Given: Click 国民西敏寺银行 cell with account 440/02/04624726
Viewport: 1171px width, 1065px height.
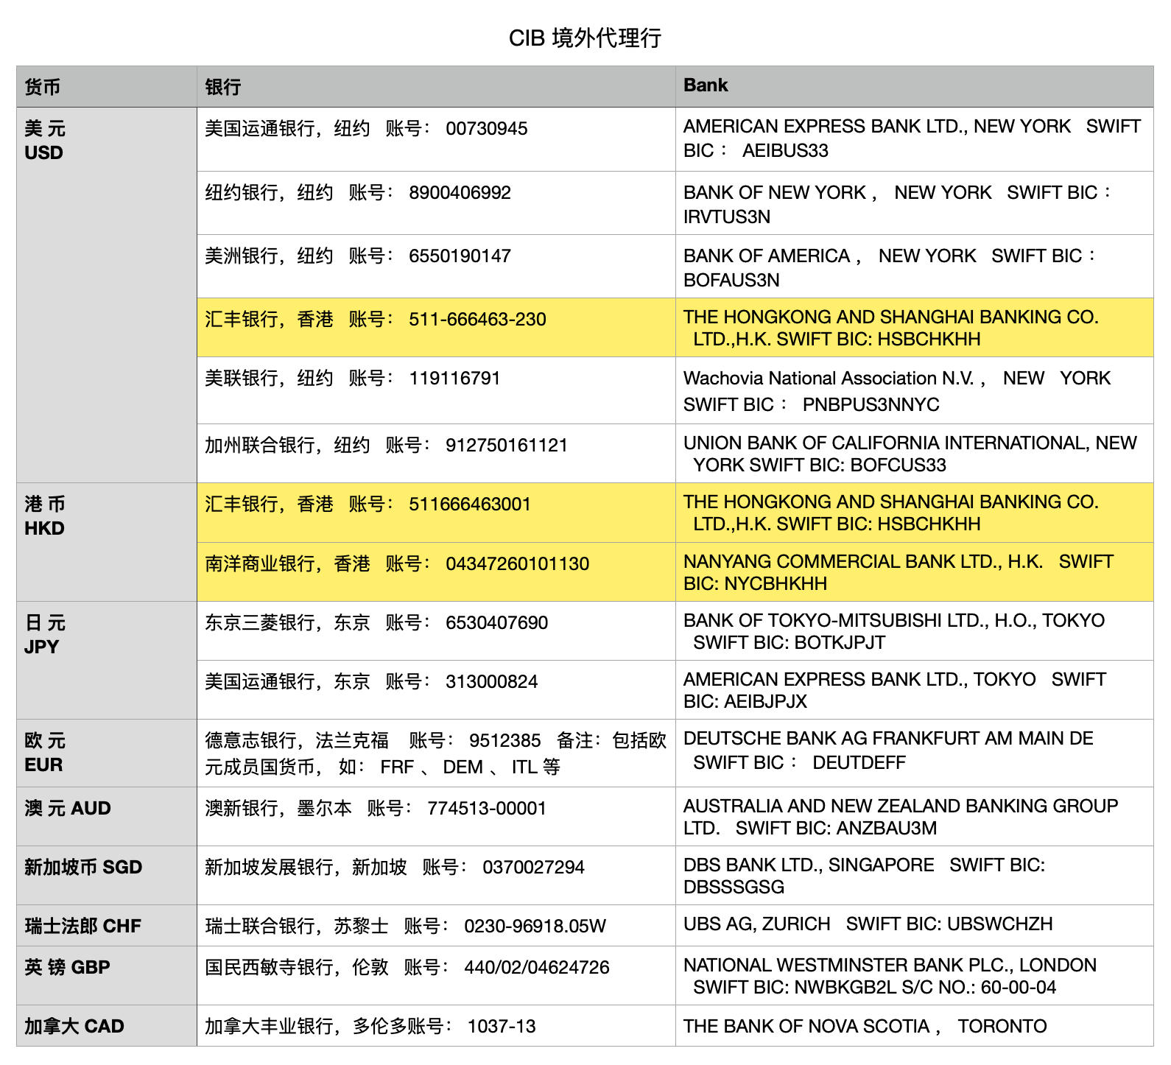Looking at the screenshot, I should pyautogui.click(x=436, y=976).
